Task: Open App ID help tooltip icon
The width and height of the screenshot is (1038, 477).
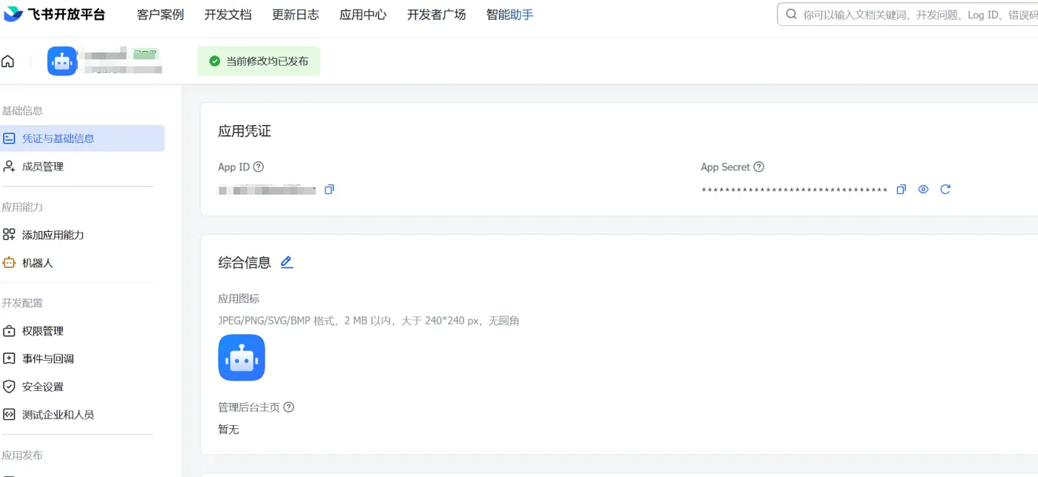Action: (x=259, y=167)
